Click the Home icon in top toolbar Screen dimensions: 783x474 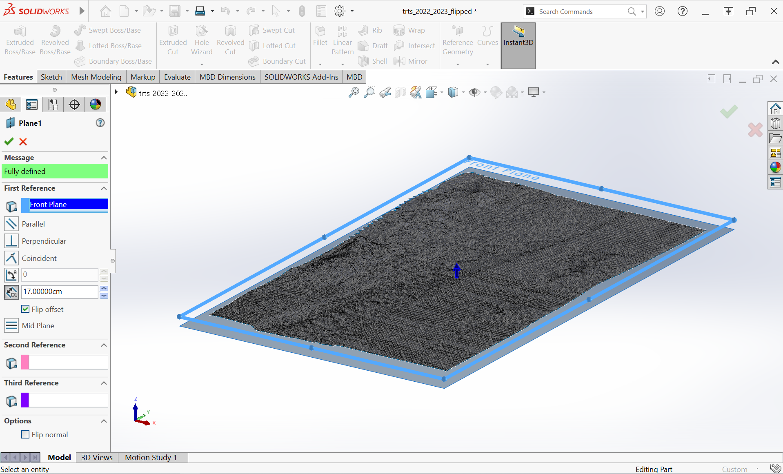click(106, 11)
